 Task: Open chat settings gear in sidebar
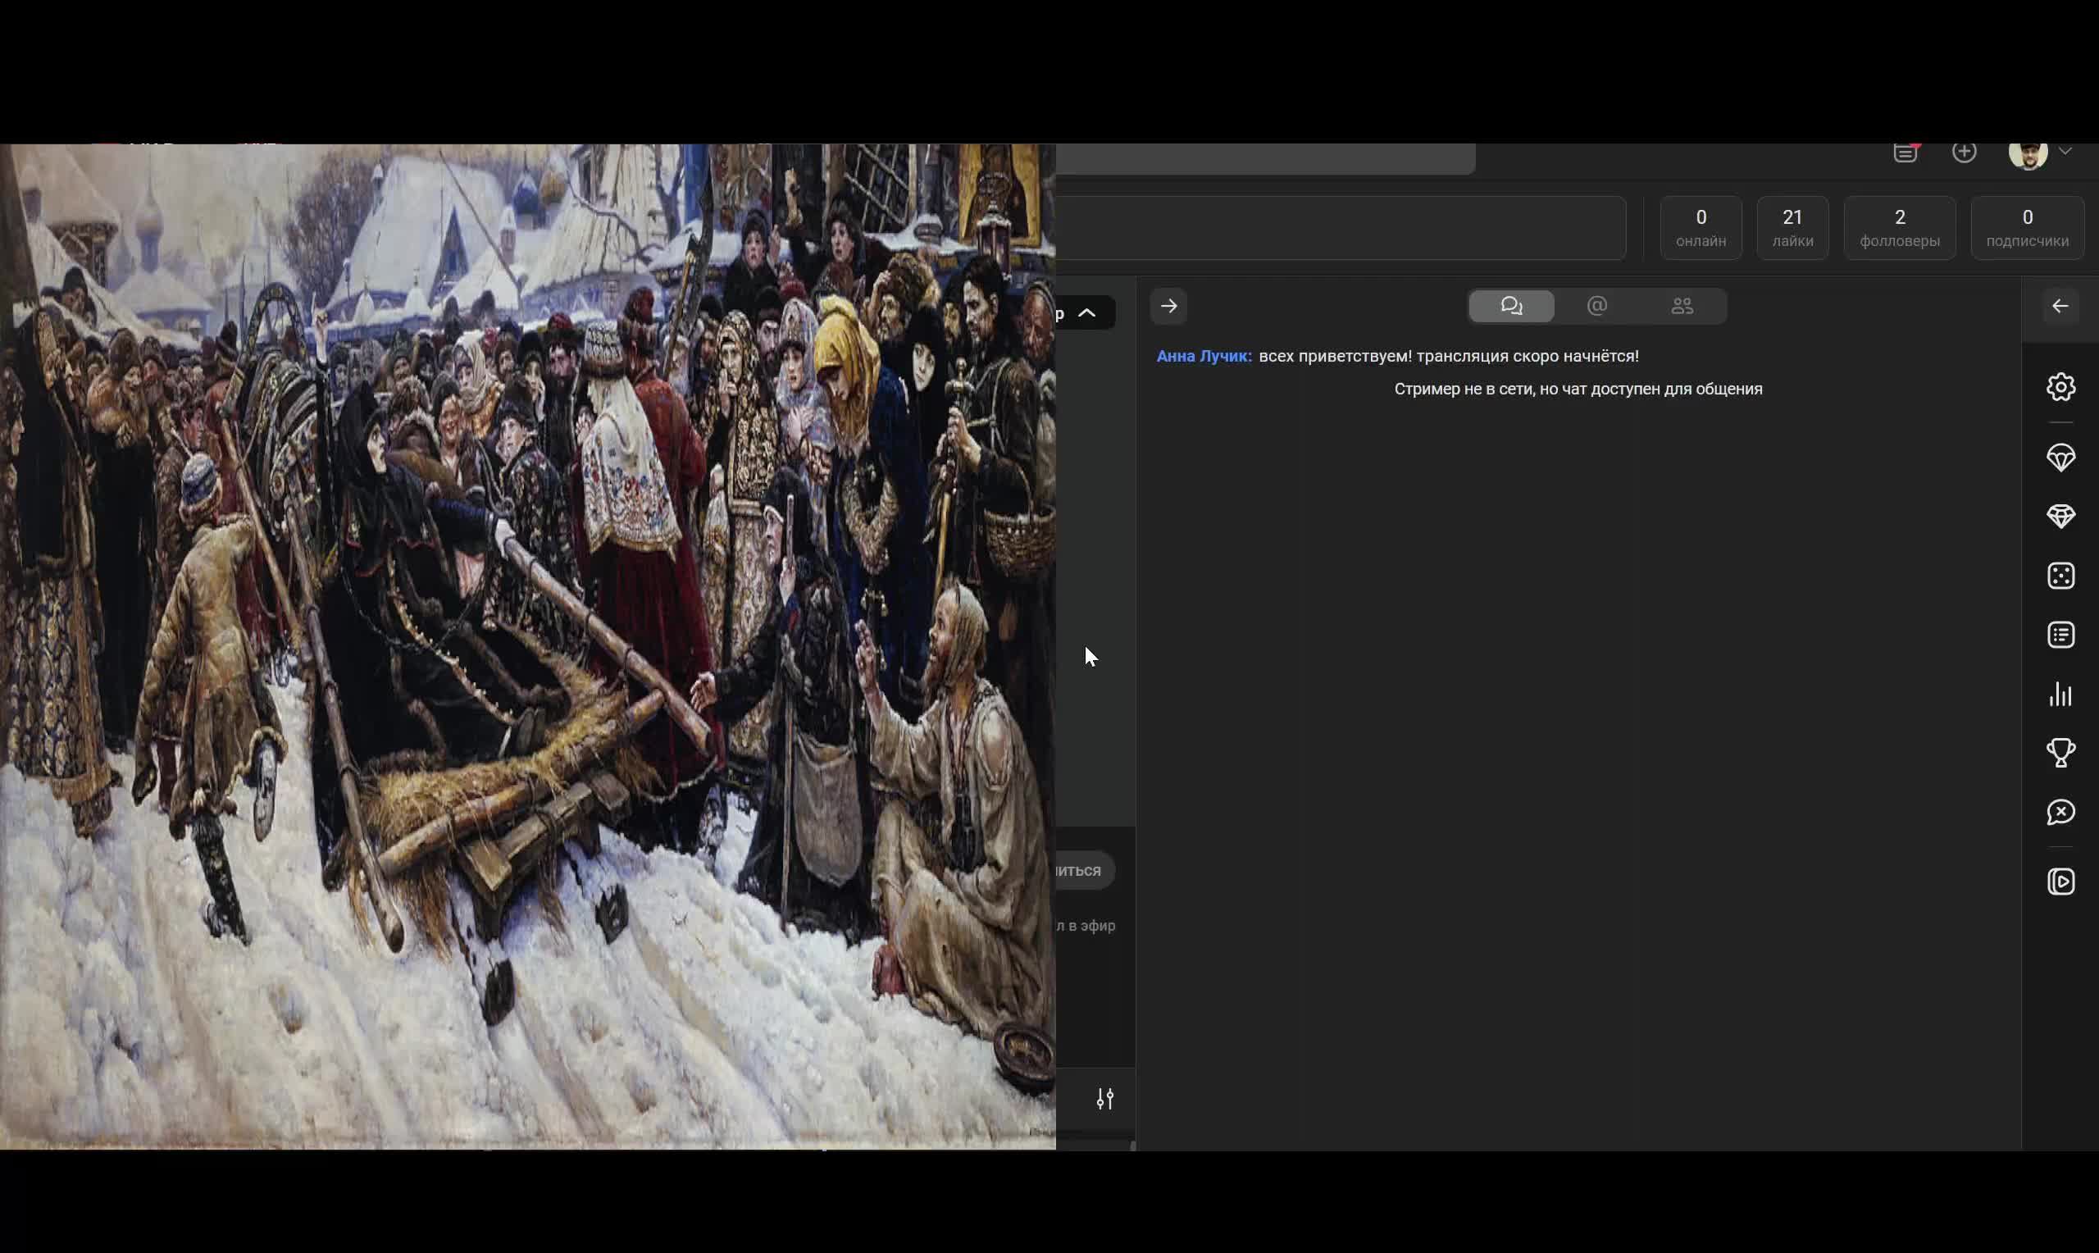(2060, 387)
